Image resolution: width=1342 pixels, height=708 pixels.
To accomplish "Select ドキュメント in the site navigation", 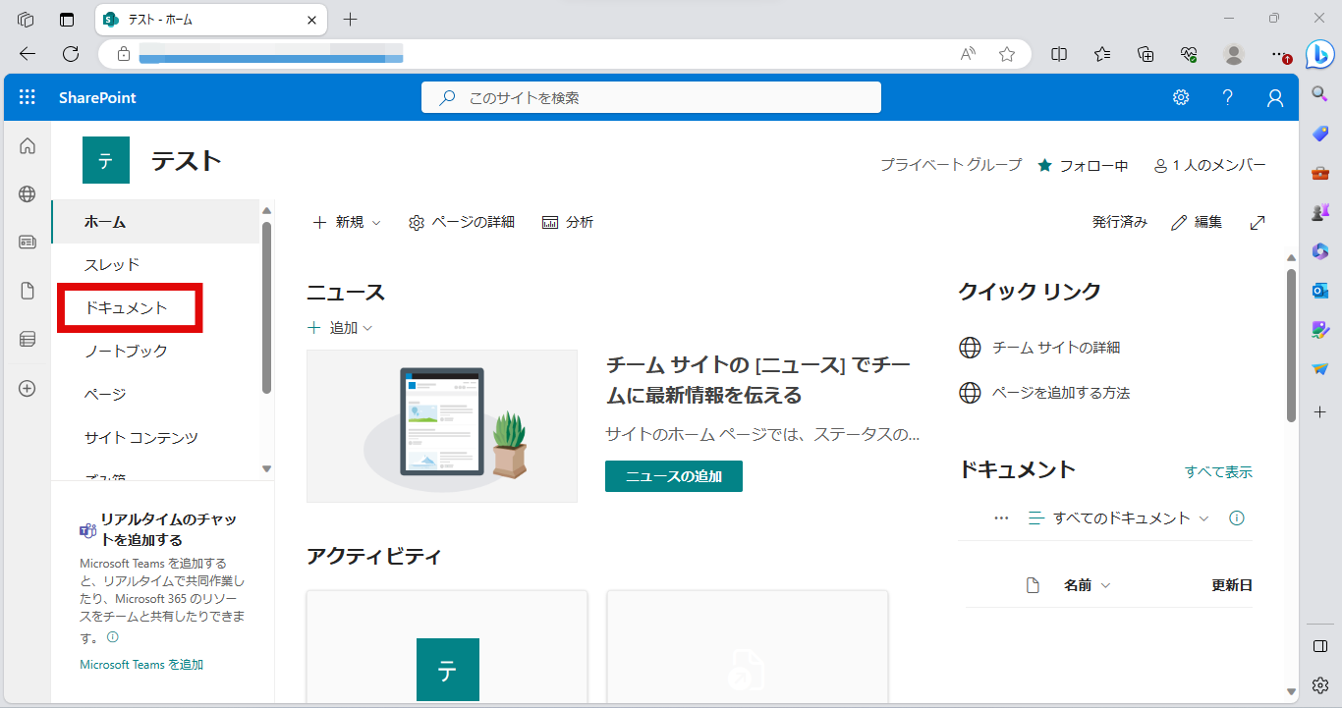I will tap(126, 308).
